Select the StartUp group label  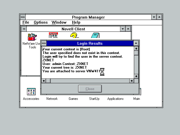94,99
